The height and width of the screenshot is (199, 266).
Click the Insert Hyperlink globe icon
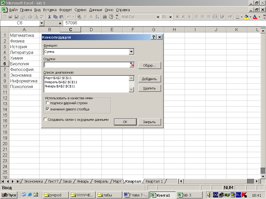click(79, 17)
